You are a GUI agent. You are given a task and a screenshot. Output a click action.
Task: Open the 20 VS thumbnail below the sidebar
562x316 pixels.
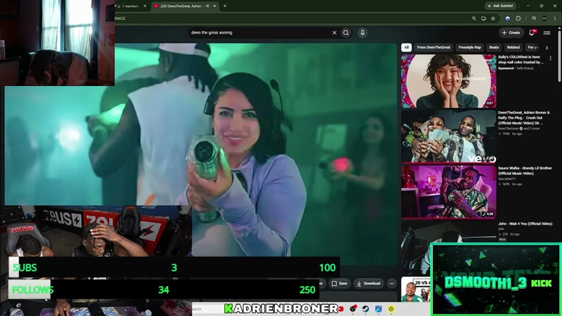tap(415, 290)
